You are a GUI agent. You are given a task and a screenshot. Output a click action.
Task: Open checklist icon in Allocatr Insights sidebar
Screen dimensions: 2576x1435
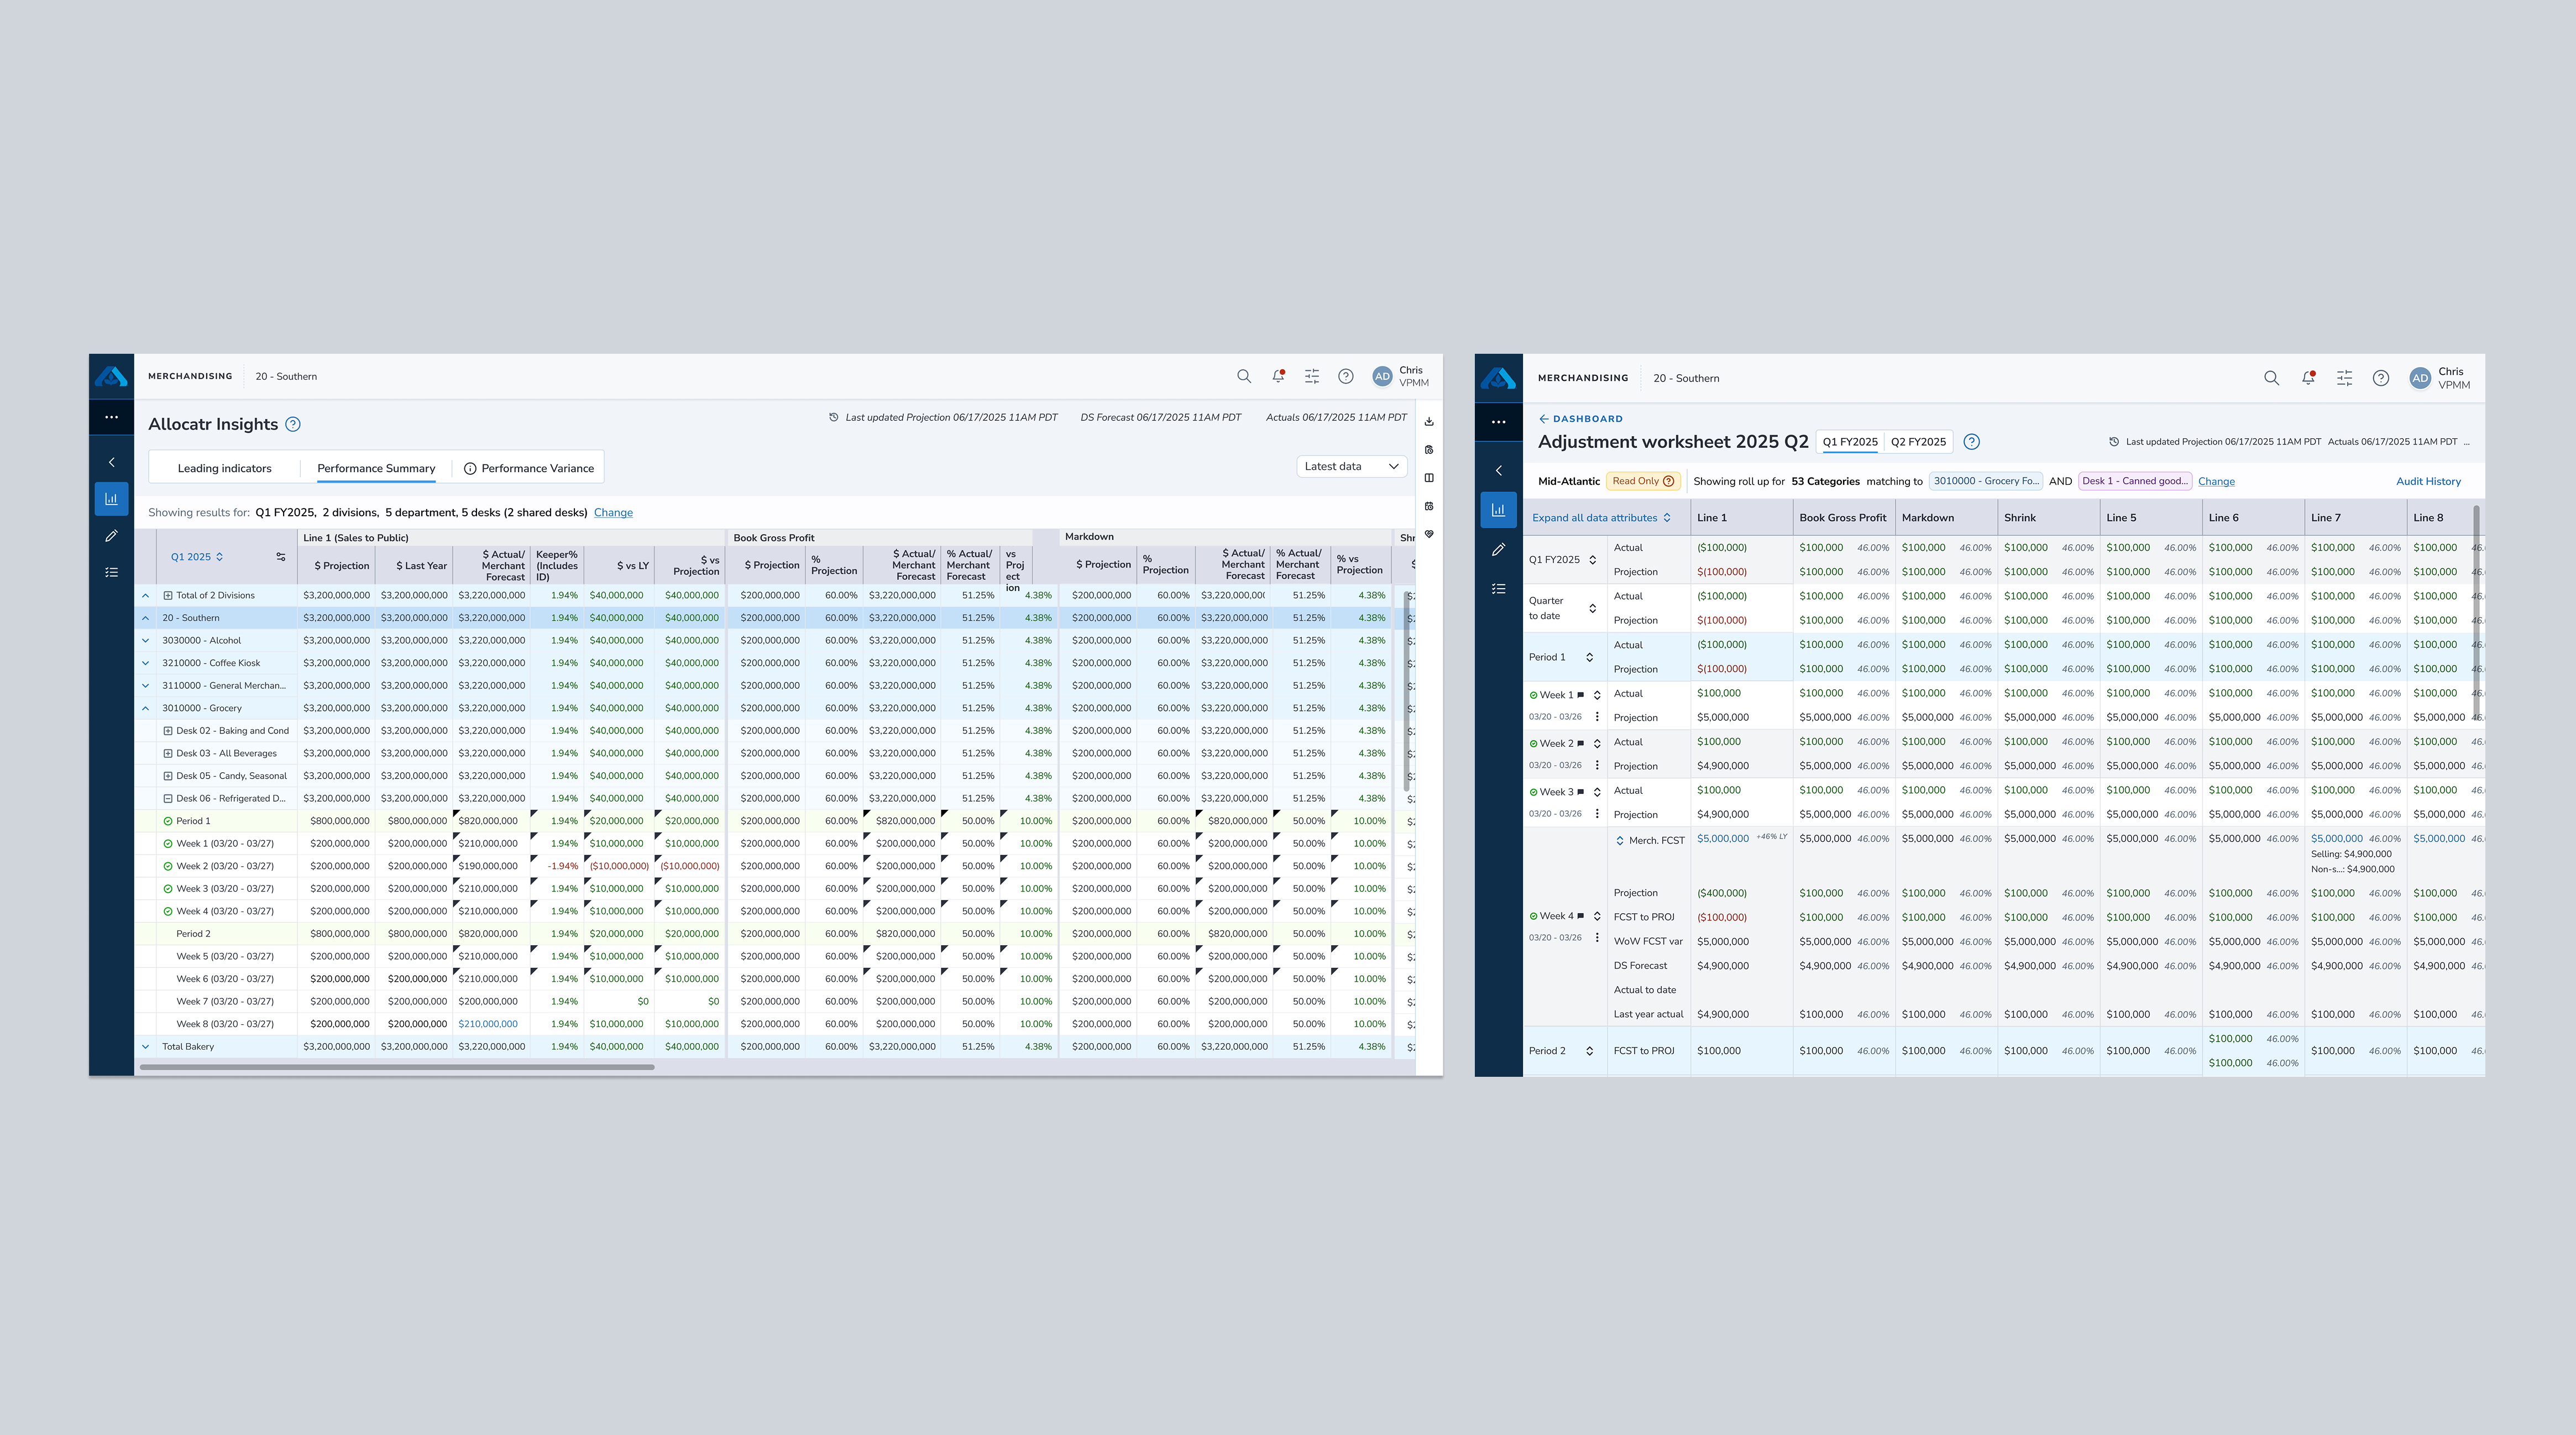coord(111,572)
